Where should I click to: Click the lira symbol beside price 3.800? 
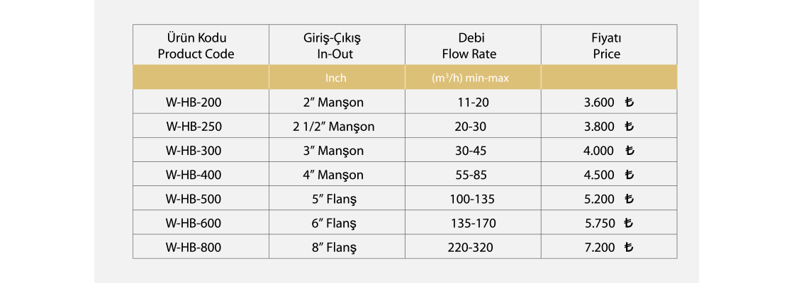pos(629,127)
